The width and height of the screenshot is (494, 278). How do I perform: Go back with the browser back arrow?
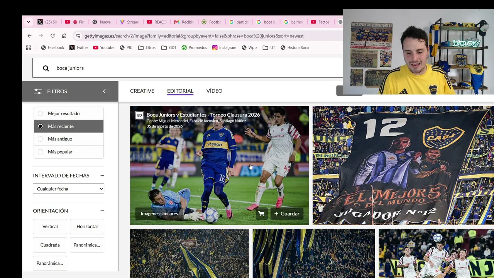point(29,36)
